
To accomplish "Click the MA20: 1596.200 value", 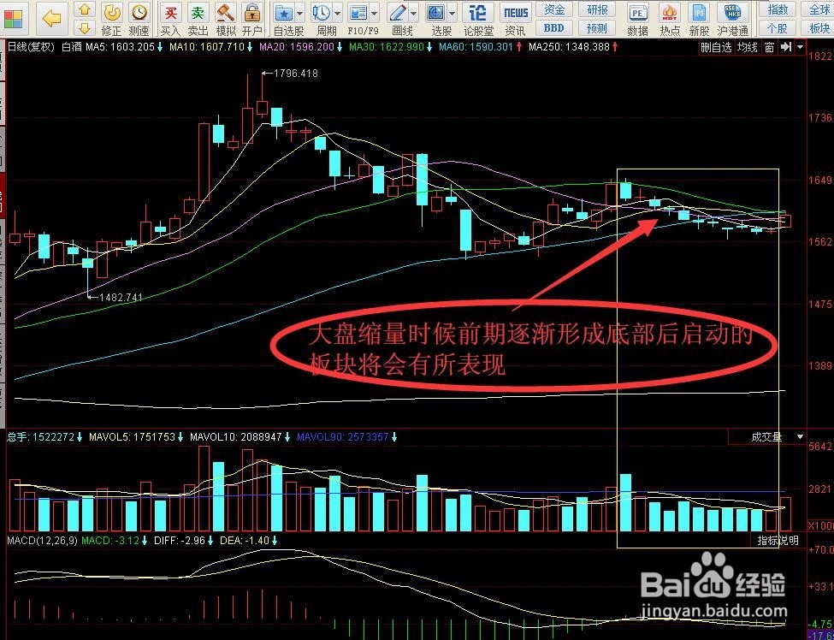I will point(297,47).
